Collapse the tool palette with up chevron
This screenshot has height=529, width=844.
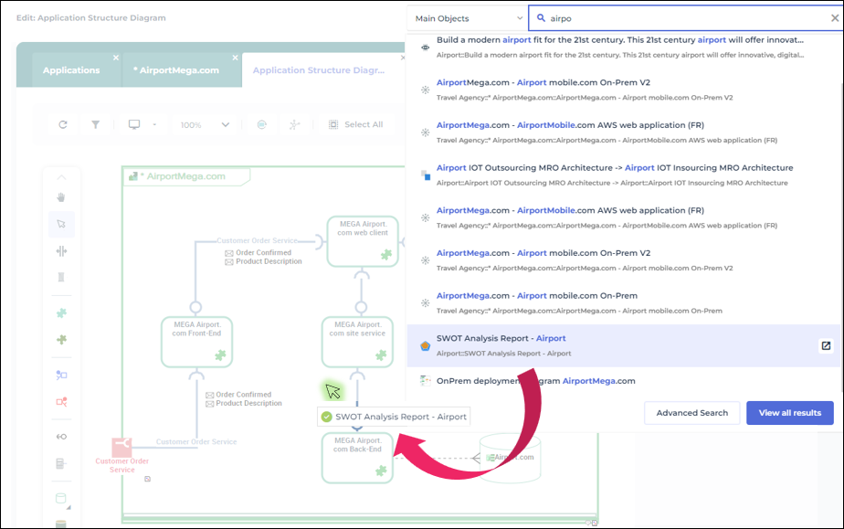tap(61, 177)
